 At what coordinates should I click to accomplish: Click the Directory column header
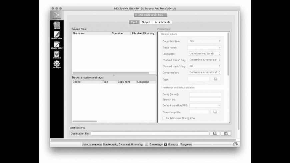149,33
